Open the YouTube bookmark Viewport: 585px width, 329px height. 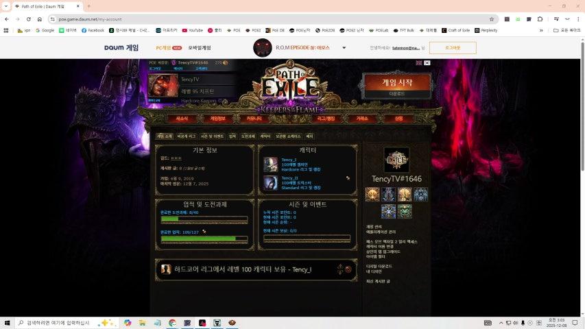click(x=192, y=30)
